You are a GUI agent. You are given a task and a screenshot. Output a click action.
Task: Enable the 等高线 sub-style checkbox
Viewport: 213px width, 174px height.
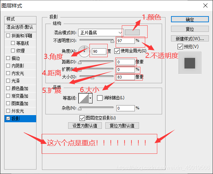point(13,43)
